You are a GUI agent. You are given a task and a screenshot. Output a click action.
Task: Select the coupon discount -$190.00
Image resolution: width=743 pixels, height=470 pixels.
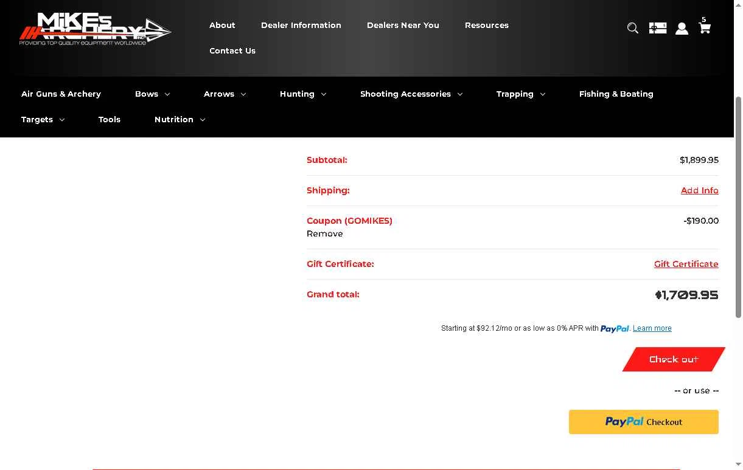pos(701,221)
